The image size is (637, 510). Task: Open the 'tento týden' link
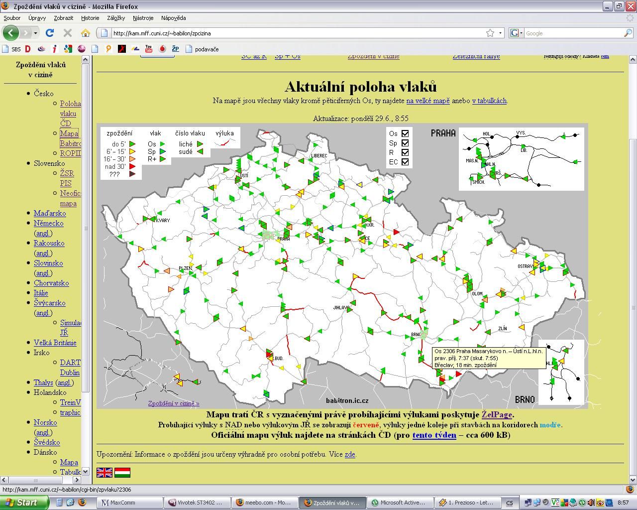click(434, 435)
